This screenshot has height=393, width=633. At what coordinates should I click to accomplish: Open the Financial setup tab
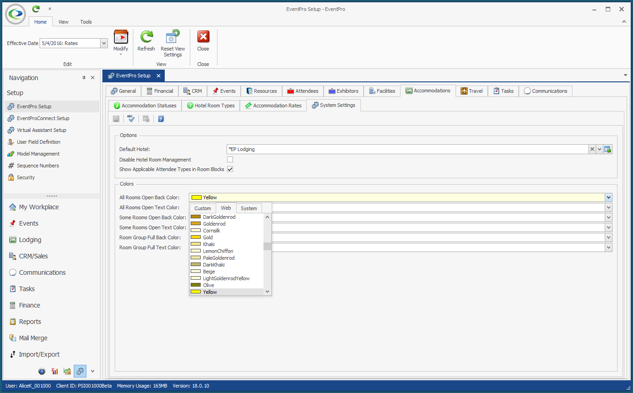coord(160,91)
